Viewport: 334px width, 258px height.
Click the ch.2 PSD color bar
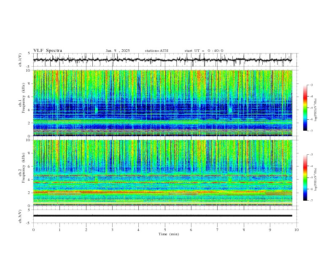pos(305,177)
